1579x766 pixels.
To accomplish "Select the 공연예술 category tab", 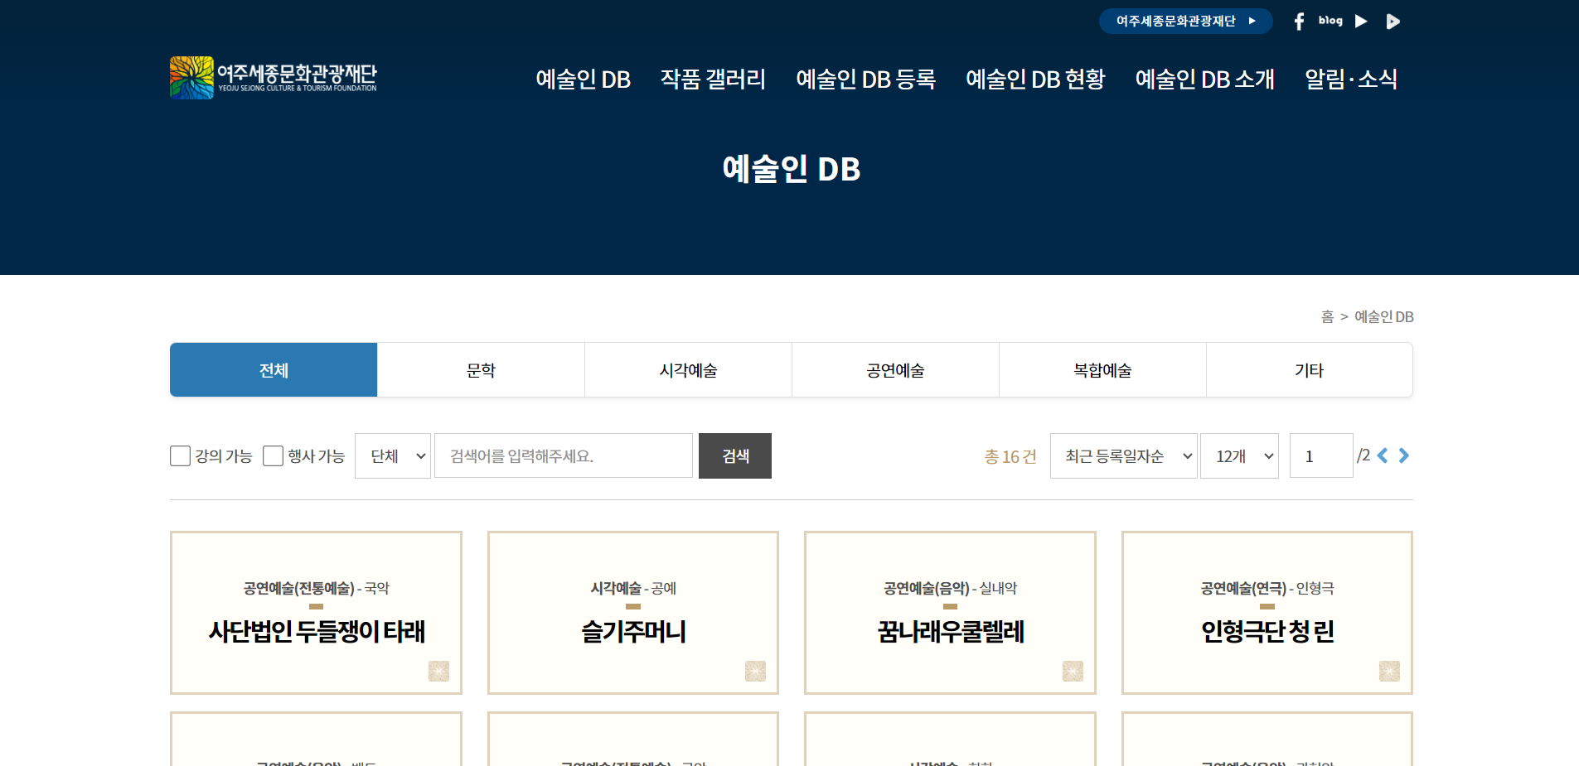I will pyautogui.click(x=895, y=370).
